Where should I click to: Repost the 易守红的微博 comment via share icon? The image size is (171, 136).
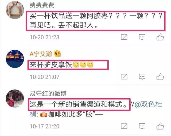[124, 126]
